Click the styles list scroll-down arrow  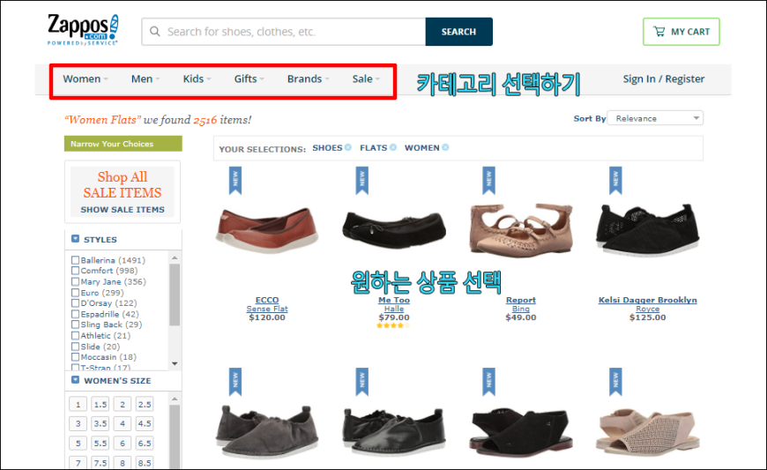pos(175,364)
